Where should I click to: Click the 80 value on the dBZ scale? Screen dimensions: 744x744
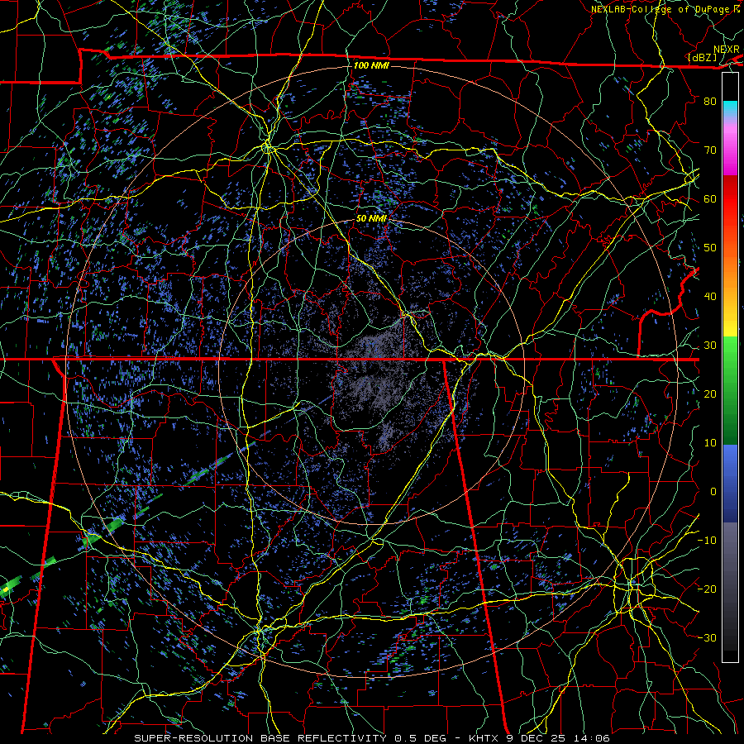point(710,101)
